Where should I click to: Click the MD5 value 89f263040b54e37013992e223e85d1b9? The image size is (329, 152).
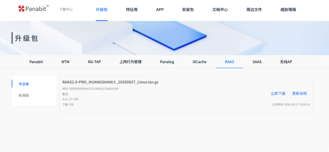tap(94, 89)
